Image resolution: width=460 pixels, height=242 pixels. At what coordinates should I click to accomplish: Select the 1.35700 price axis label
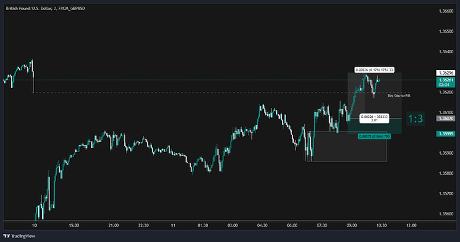click(446, 193)
